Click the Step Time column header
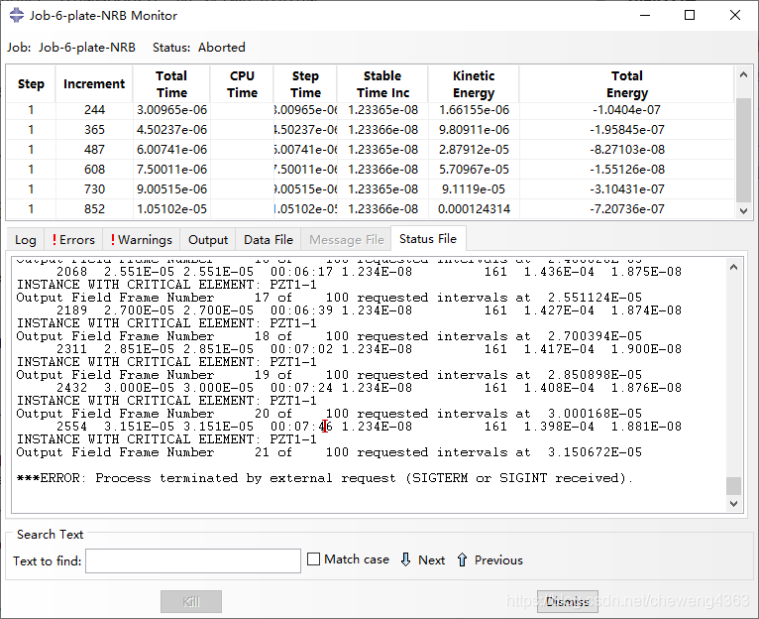 pos(305,84)
